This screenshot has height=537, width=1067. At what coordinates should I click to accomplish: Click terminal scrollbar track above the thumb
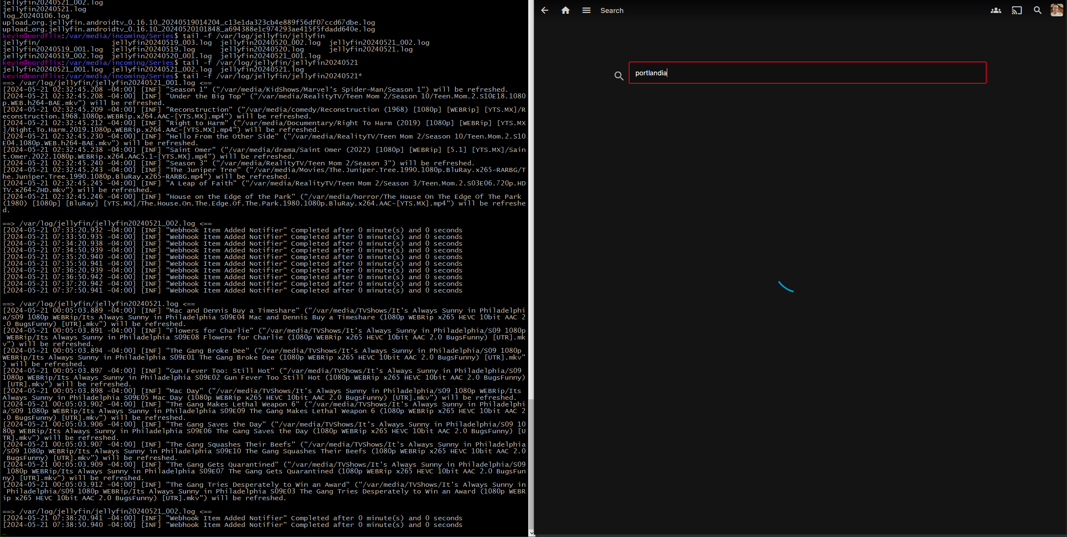(x=531, y=209)
